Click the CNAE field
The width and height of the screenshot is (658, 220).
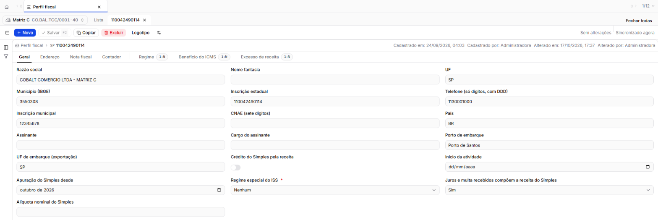click(335, 123)
